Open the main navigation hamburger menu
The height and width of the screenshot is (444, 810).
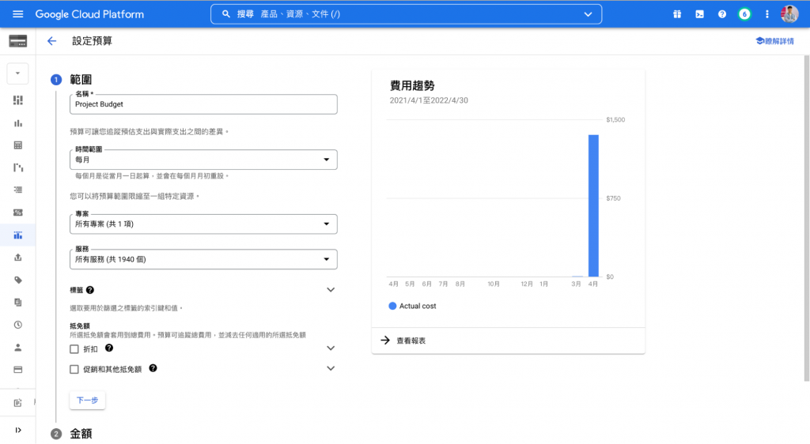click(17, 14)
